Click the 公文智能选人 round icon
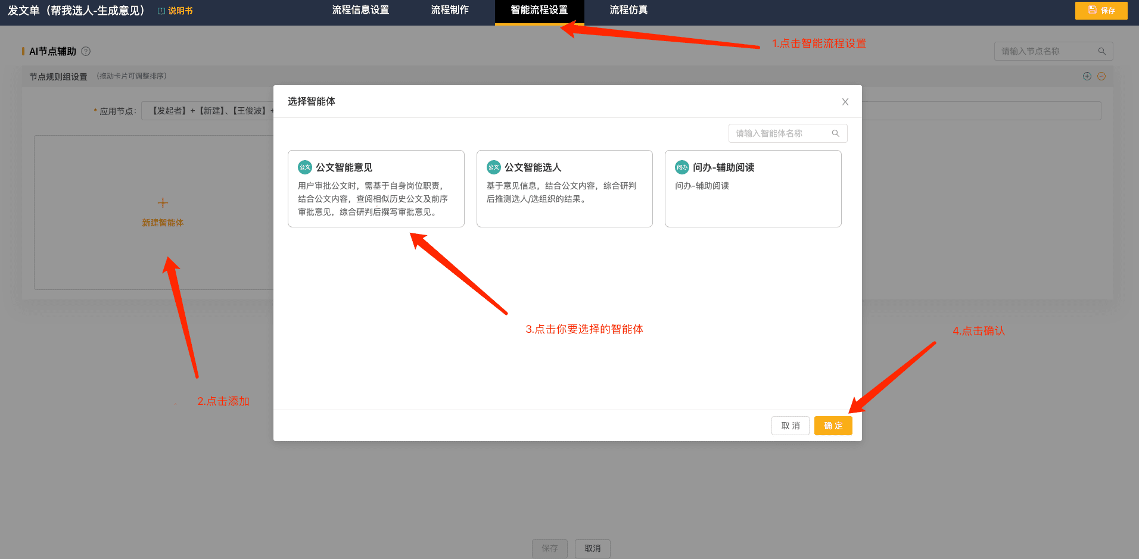 click(x=494, y=167)
